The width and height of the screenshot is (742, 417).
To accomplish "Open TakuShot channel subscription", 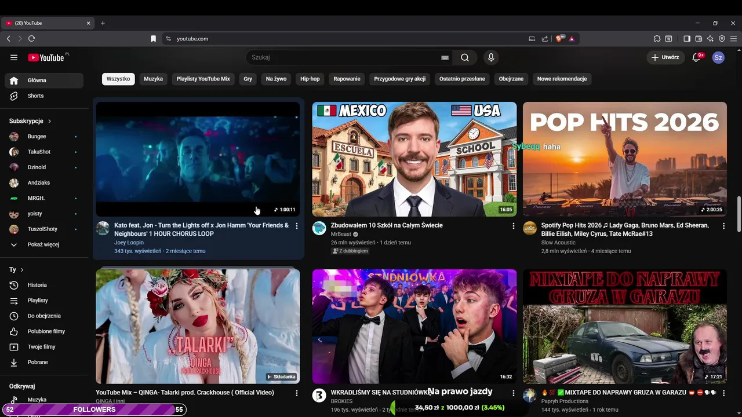I will click(44, 152).
